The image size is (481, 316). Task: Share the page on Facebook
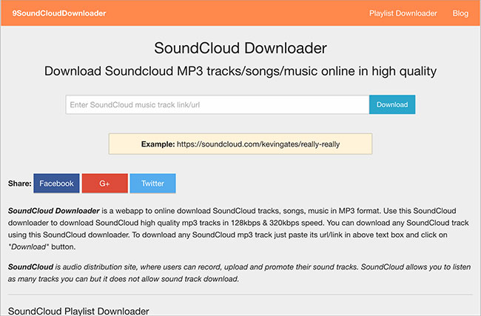pos(56,183)
